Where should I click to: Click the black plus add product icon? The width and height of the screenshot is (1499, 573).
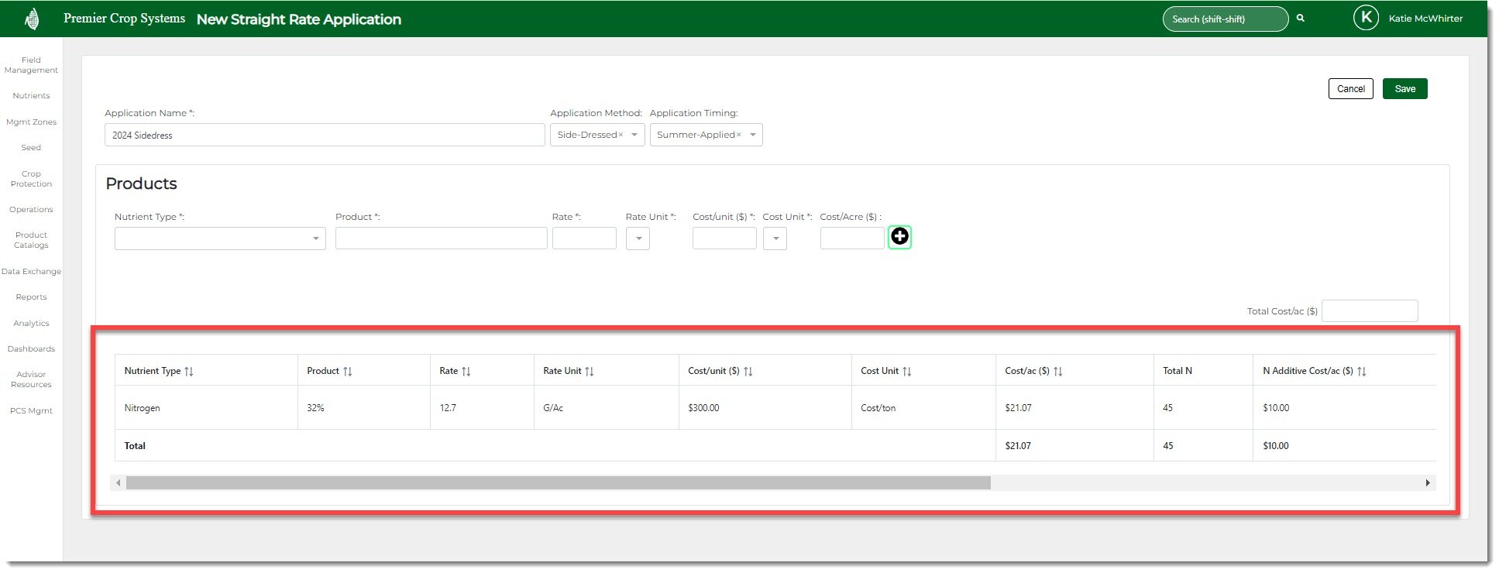coord(899,236)
